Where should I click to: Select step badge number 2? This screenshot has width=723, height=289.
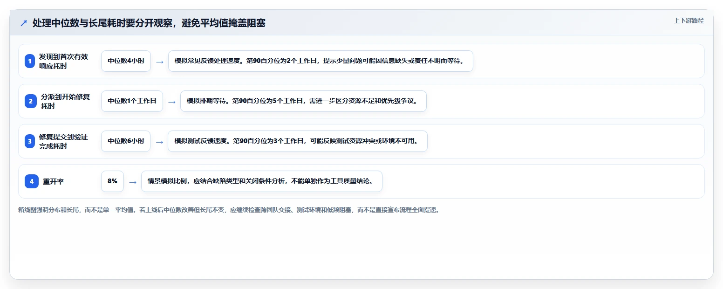coord(31,101)
